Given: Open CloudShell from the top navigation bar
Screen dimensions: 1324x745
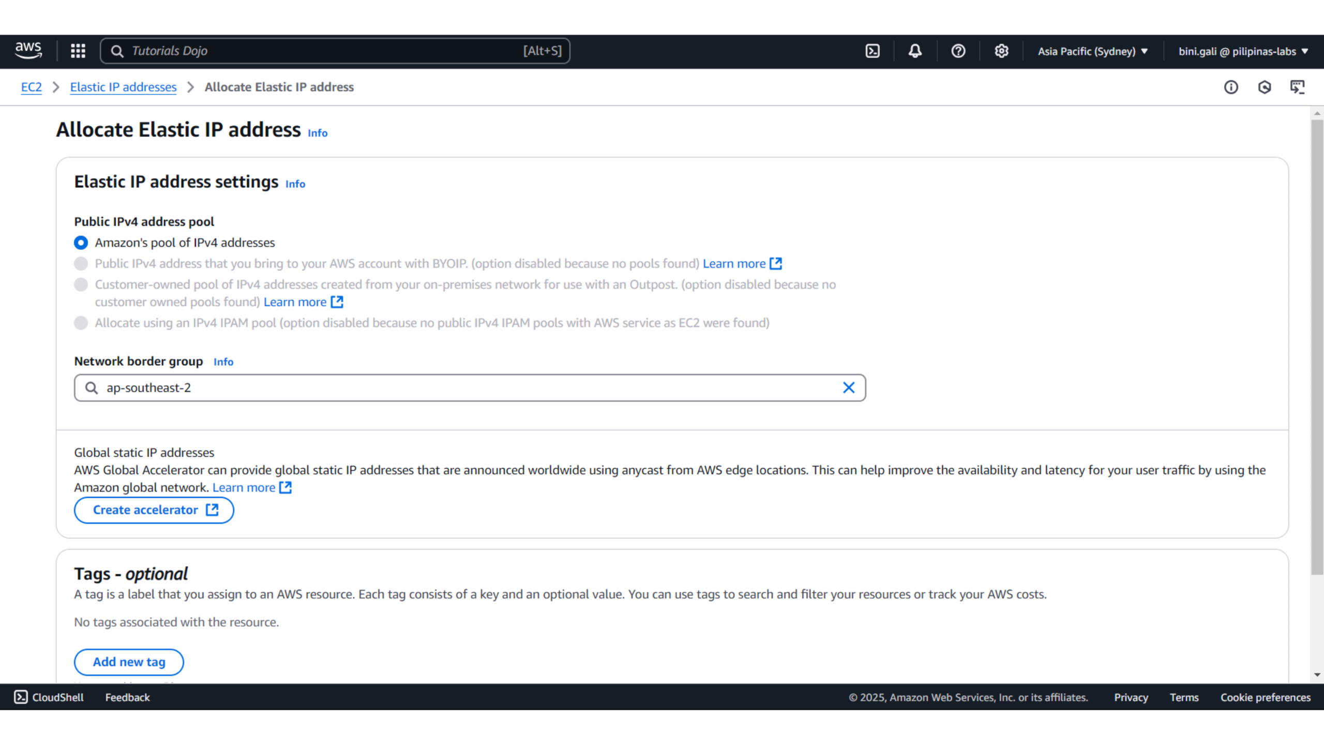Looking at the screenshot, I should point(872,51).
